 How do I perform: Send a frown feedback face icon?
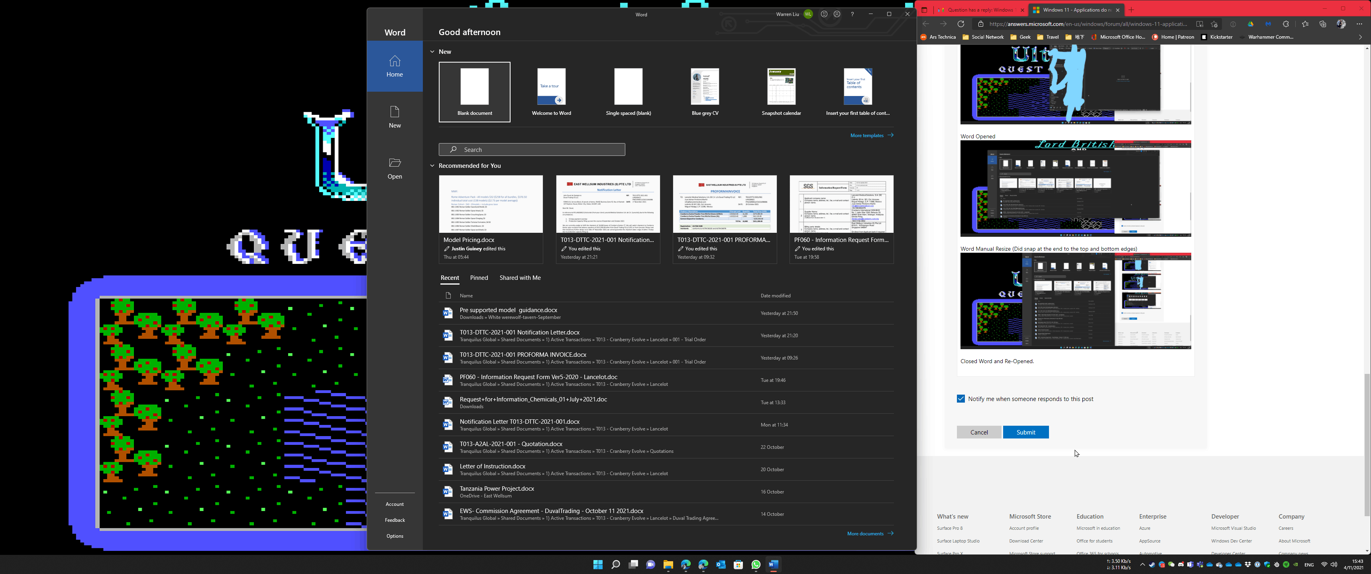(x=837, y=14)
